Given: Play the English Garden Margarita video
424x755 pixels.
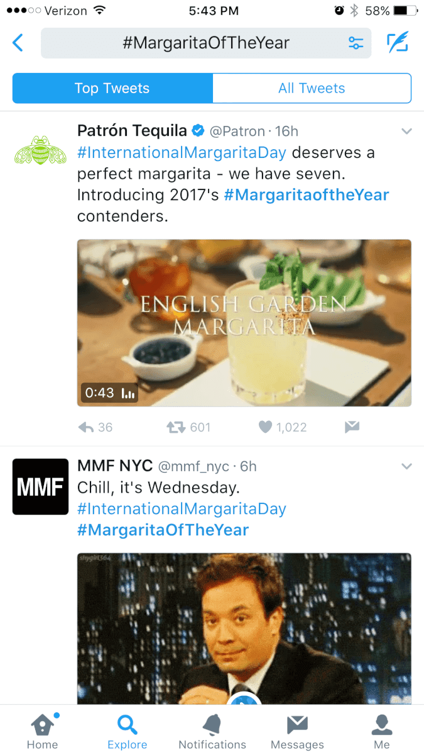Looking at the screenshot, I should (244, 323).
